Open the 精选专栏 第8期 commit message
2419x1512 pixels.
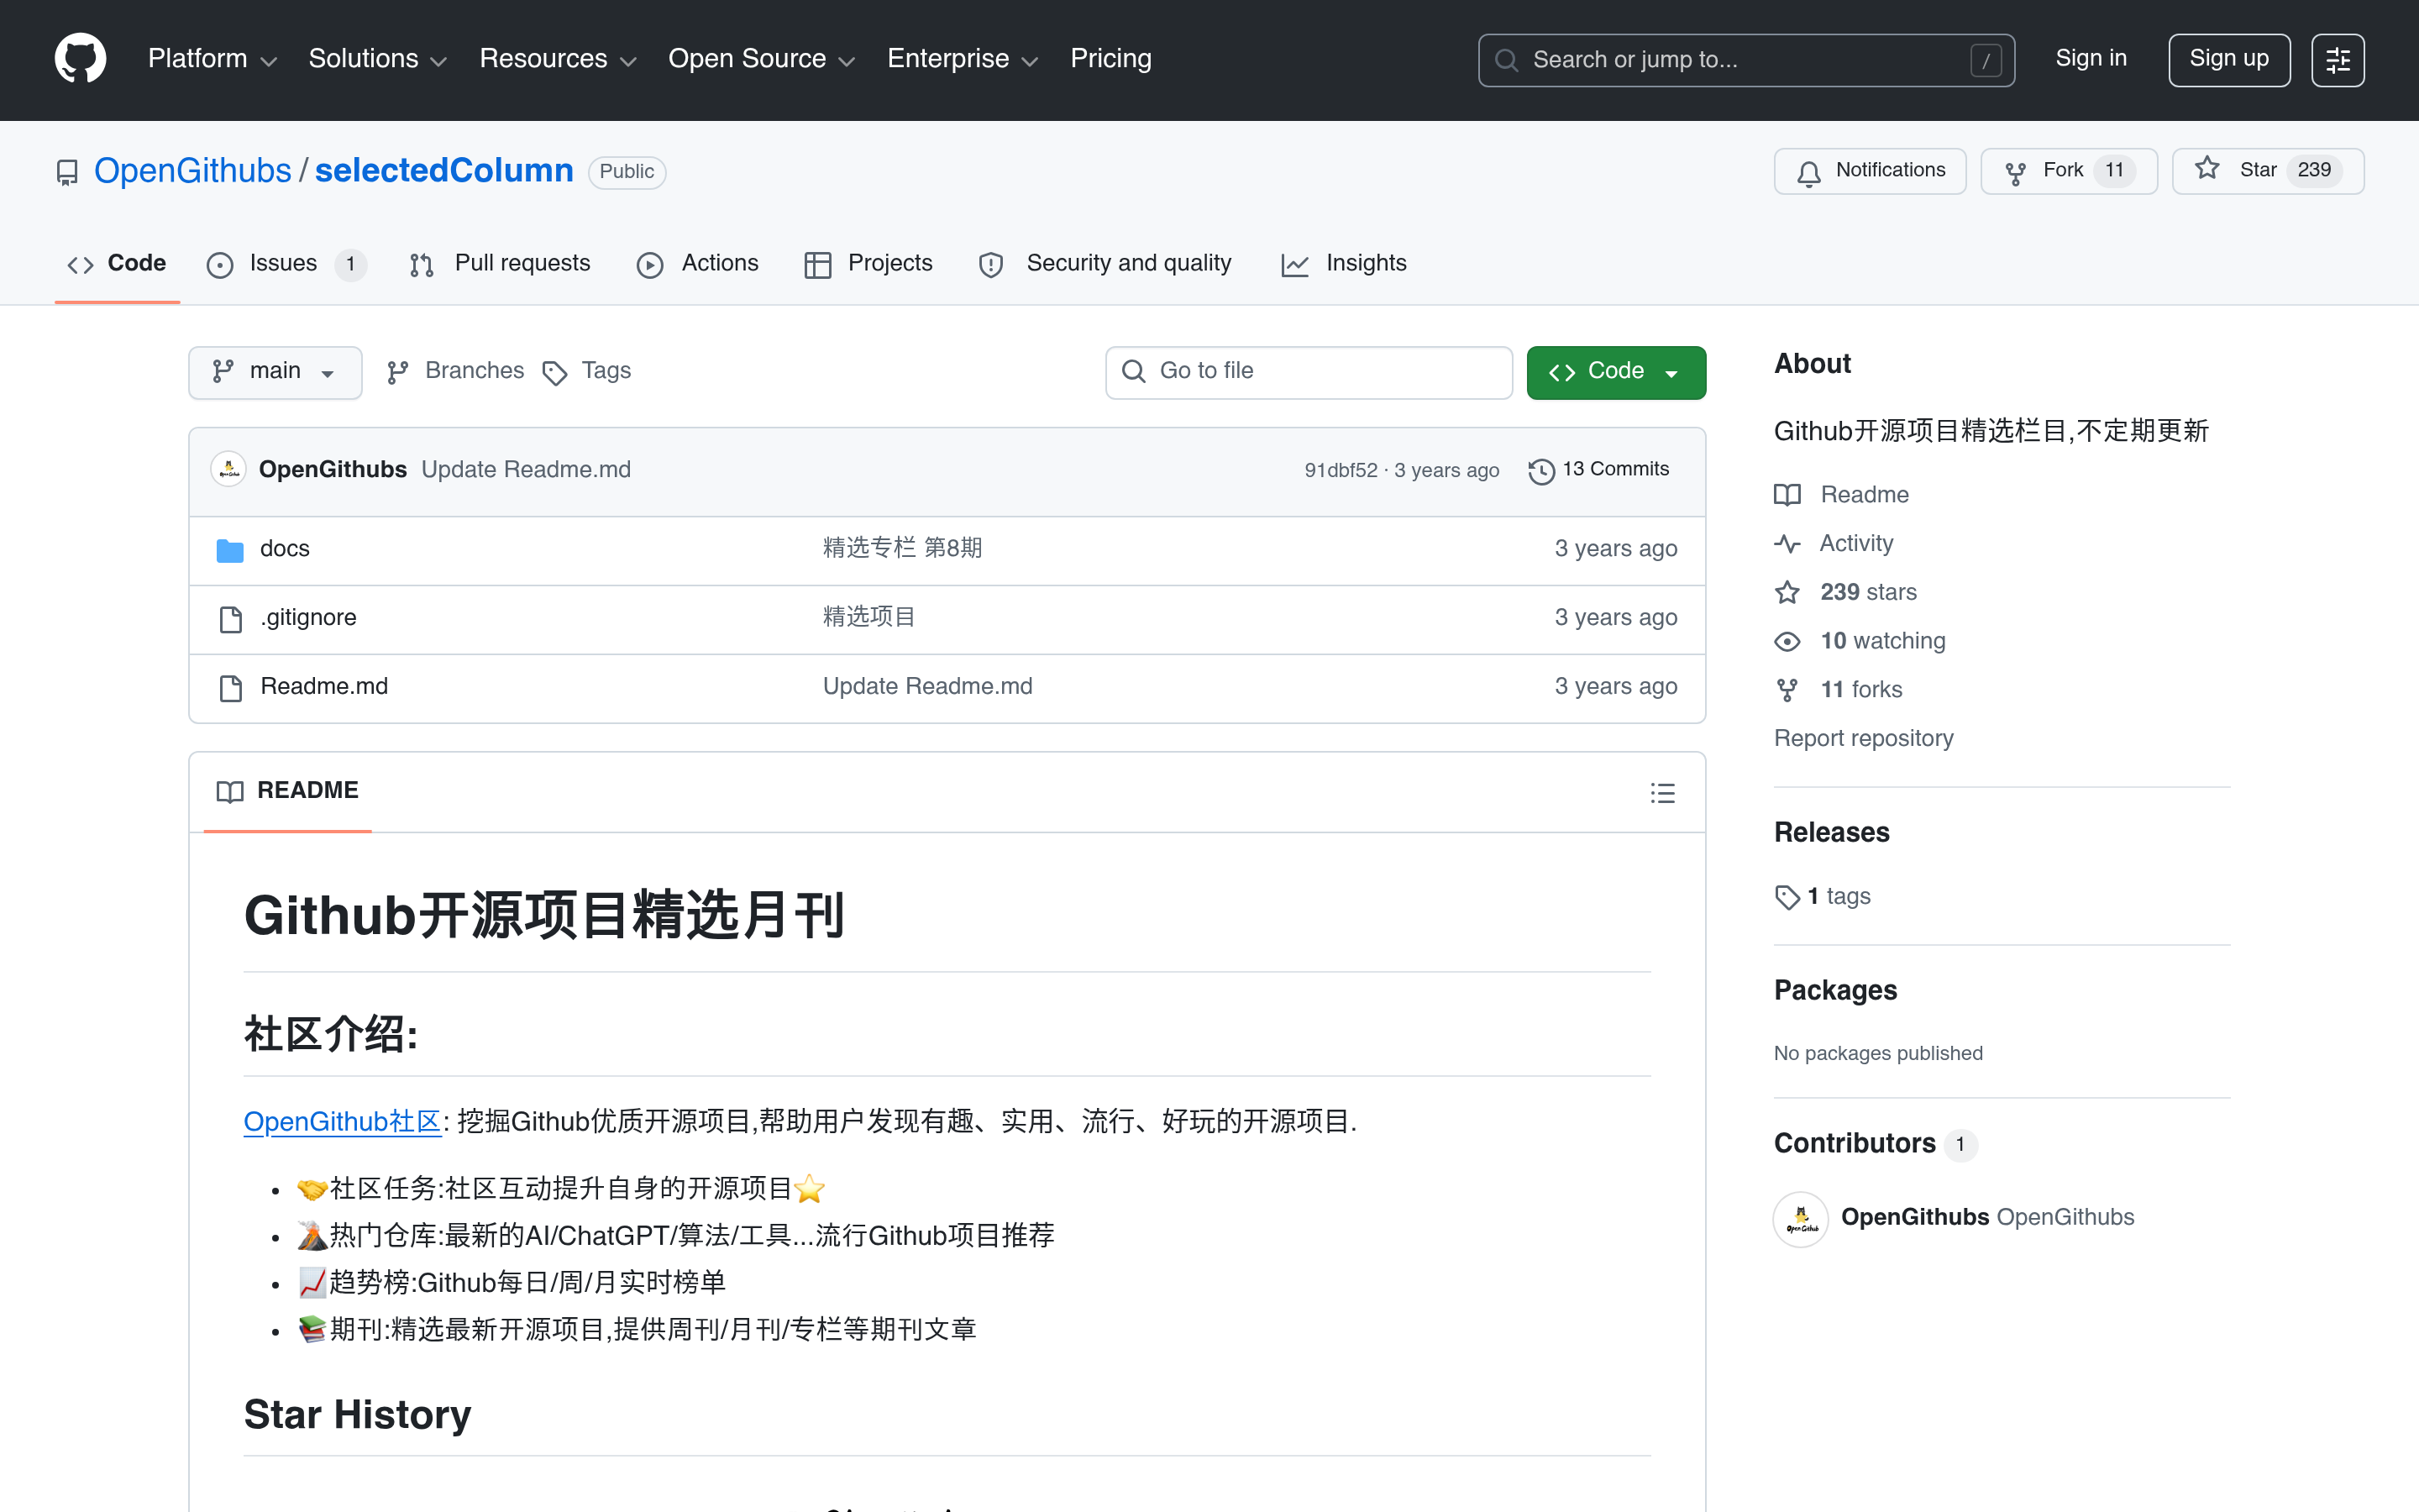[901, 548]
